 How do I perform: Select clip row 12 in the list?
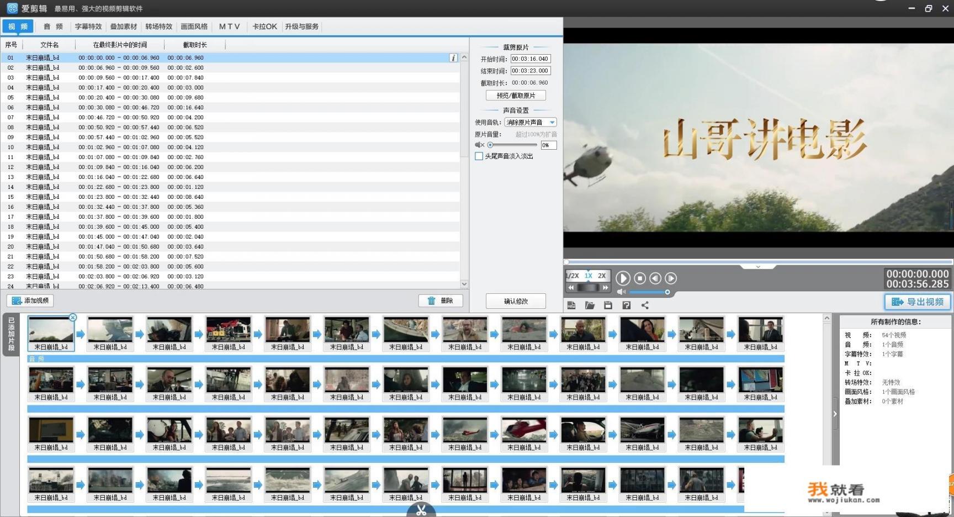[230, 167]
